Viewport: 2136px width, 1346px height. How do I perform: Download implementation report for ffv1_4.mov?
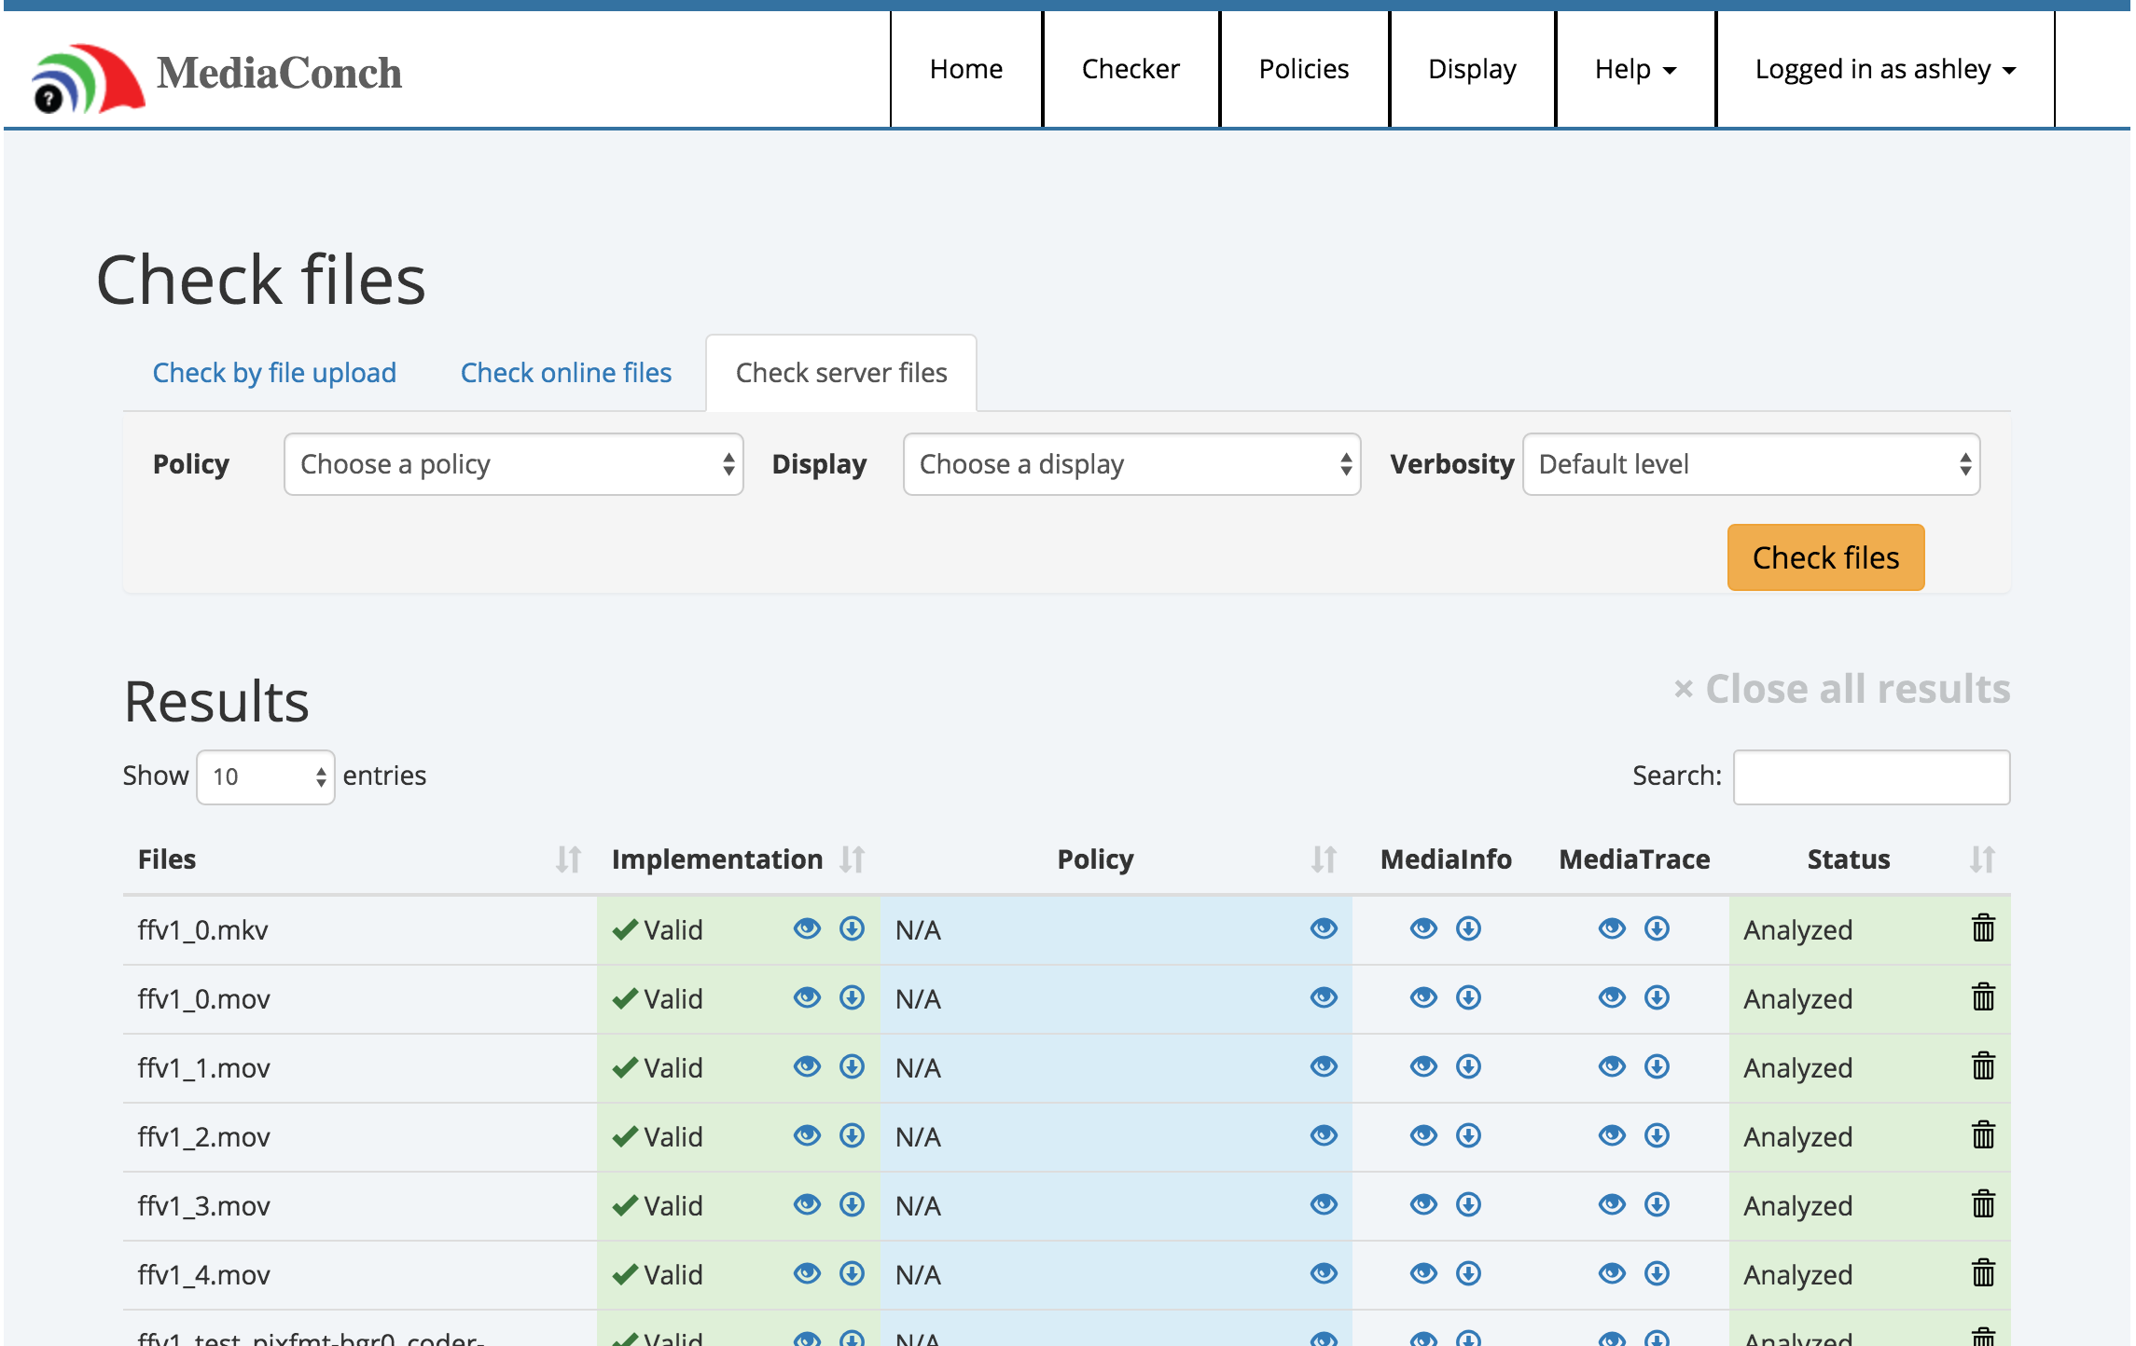pyautogui.click(x=852, y=1273)
